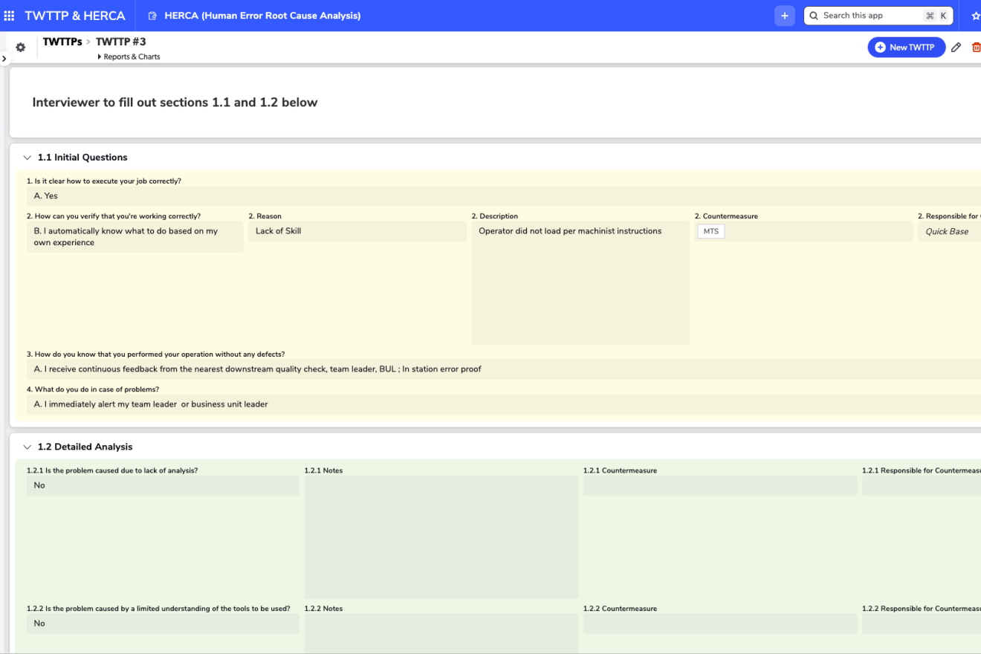Click the 1.2.1 Countermeasure field
Viewport: 981px width, 654px height.
coord(719,485)
